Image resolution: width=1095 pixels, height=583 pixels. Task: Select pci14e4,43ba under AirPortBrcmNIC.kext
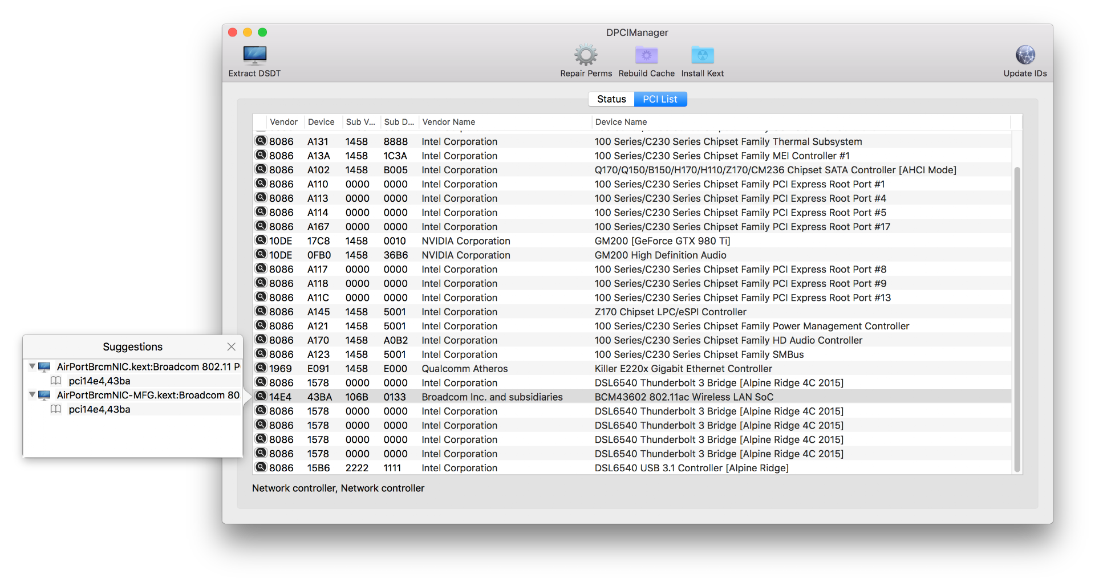tap(99, 381)
